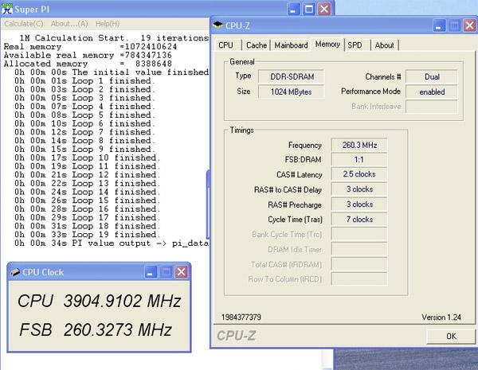Click the CAS# Latency value 2.5 clocks
The height and width of the screenshot is (370, 478).
point(359,174)
